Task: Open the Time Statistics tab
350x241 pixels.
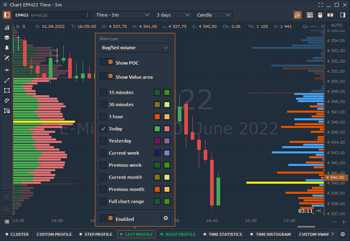Action: click(x=223, y=234)
